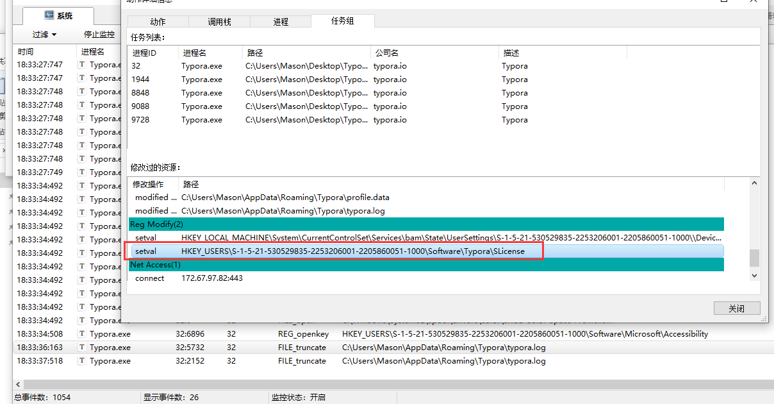Click the 停止监控 button in the main window
774x404 pixels.
tap(99, 35)
